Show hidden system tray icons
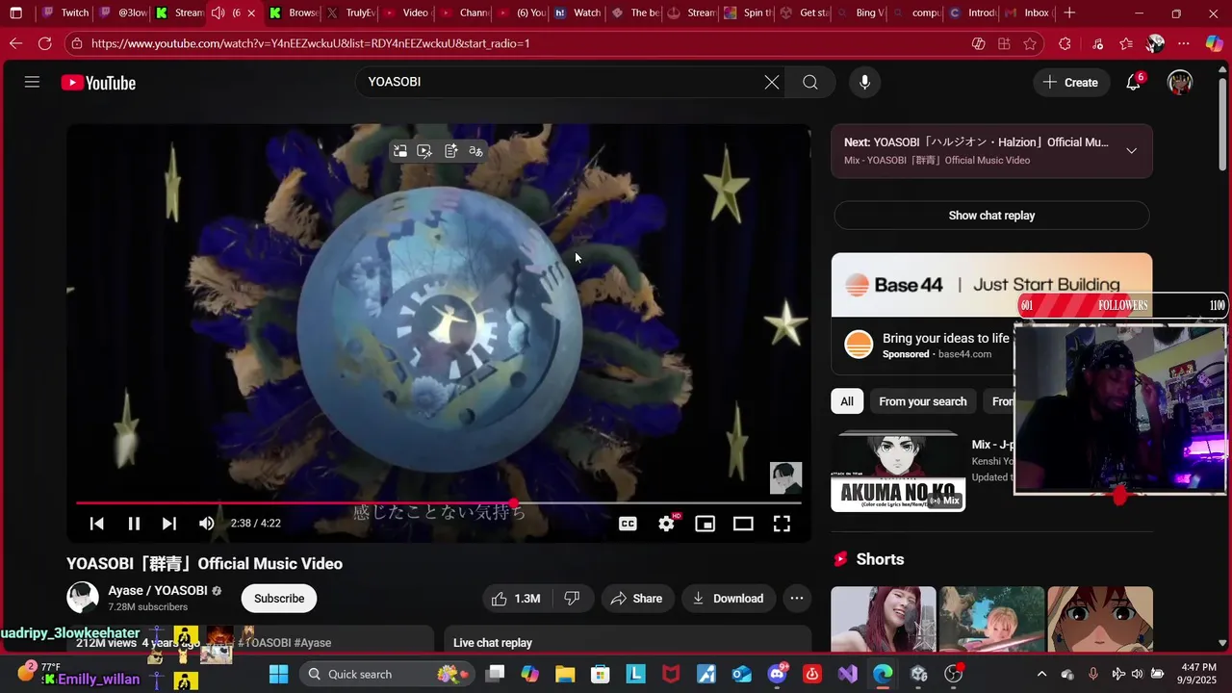This screenshot has width=1232, height=693. pyautogui.click(x=1041, y=674)
